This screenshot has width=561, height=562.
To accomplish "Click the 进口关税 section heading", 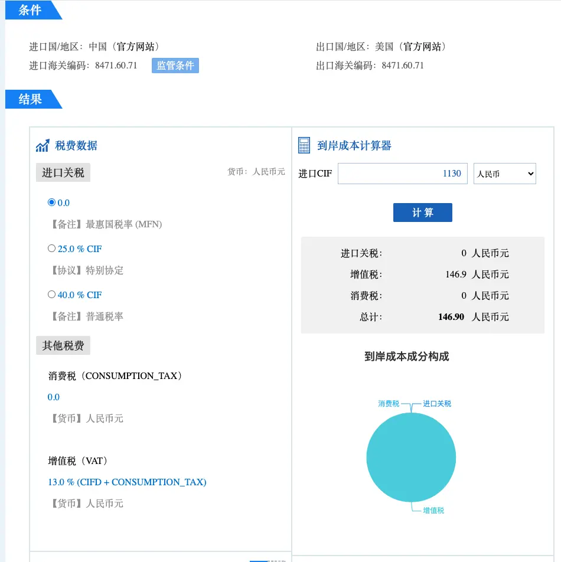I will [63, 173].
